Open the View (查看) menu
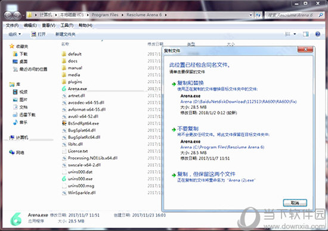The height and width of the screenshot is (231, 328). [x=48, y=26]
